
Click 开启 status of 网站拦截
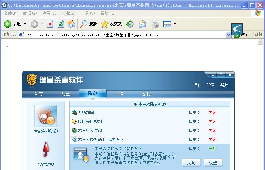[212, 149]
